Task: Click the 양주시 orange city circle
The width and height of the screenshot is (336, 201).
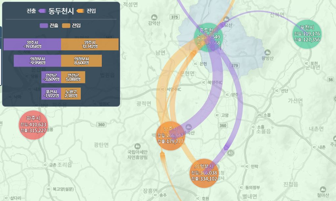Action: [170, 136]
